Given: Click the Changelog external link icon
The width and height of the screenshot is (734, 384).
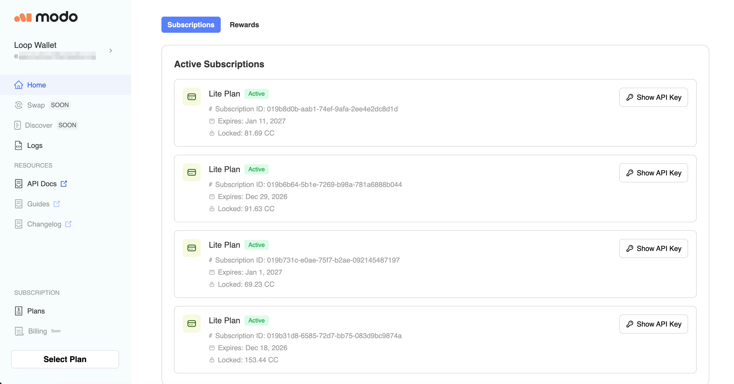Looking at the screenshot, I should 68,224.
